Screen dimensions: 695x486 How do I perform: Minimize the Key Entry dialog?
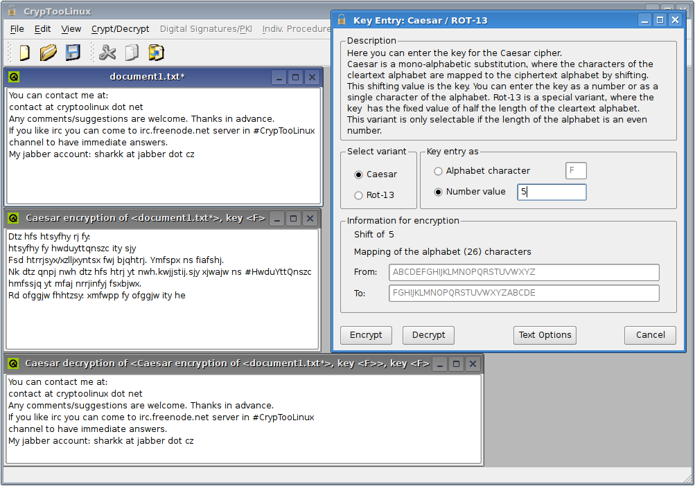click(x=645, y=20)
